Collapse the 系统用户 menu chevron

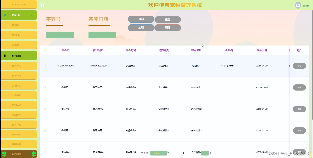pos(32,15)
